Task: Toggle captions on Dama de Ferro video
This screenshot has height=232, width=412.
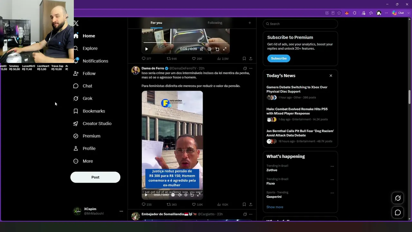Action: [173, 195]
